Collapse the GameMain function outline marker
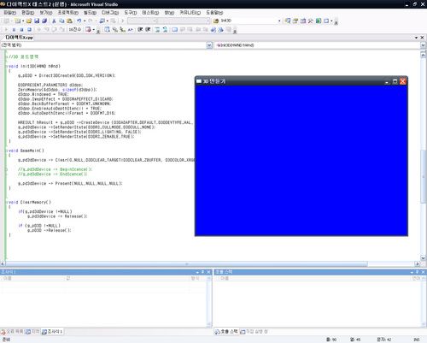 point(6,151)
